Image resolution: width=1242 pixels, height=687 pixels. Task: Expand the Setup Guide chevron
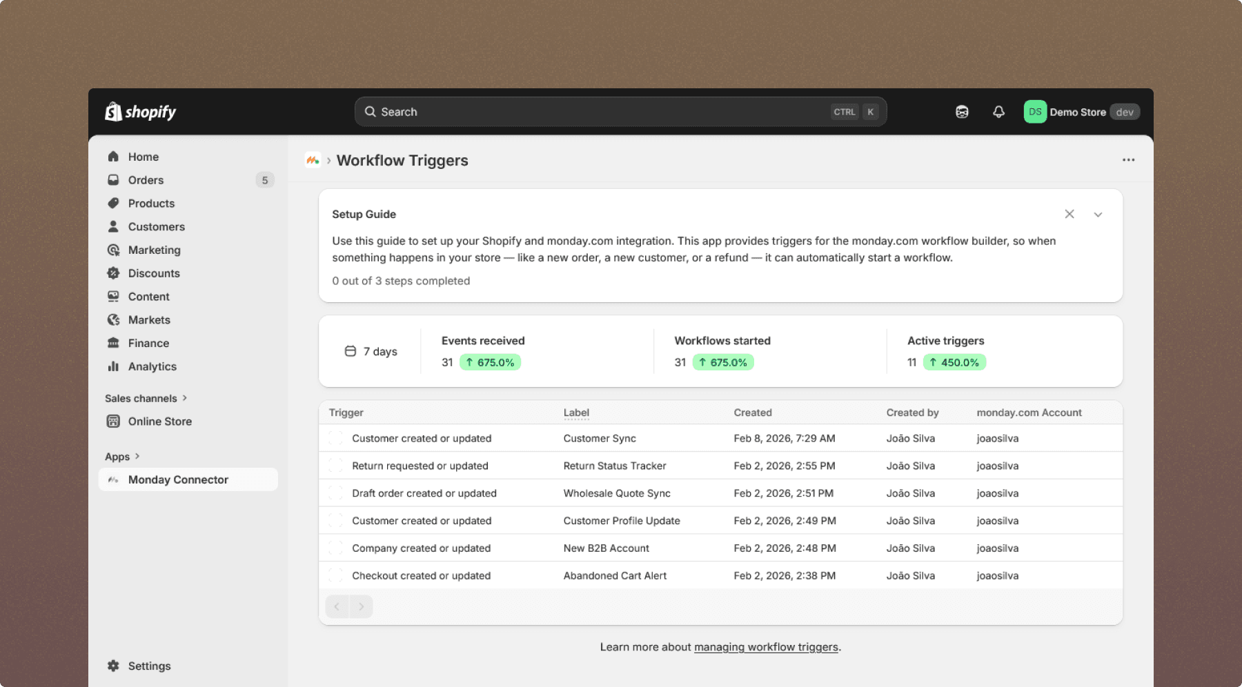tap(1098, 215)
